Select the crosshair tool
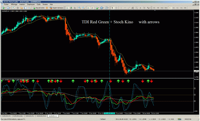The height and width of the screenshot is (121, 200). tap(116, 8)
